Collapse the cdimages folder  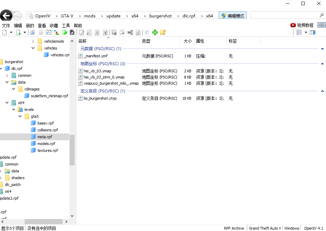[x=14, y=89]
